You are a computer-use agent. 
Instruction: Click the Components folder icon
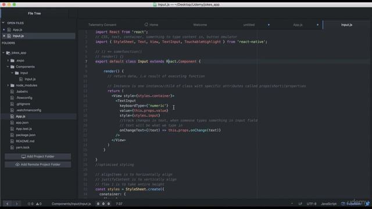(12, 67)
